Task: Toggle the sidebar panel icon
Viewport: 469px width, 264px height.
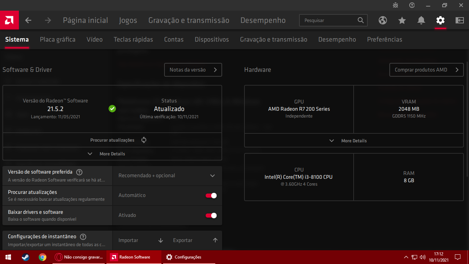Action: (x=459, y=20)
